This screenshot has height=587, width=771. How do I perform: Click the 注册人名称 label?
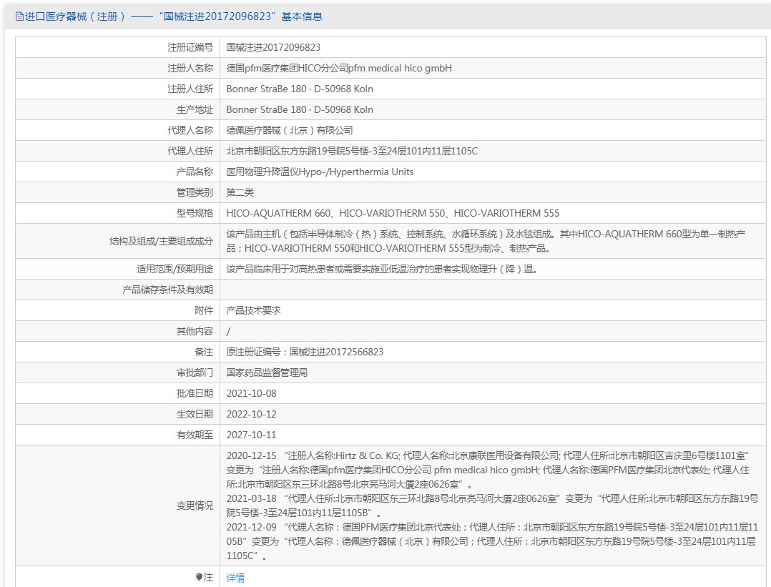coord(190,68)
